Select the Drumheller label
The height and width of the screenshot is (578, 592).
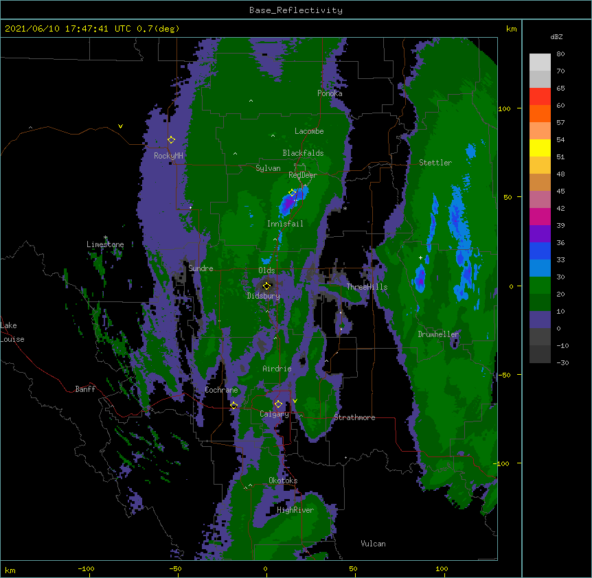click(438, 334)
